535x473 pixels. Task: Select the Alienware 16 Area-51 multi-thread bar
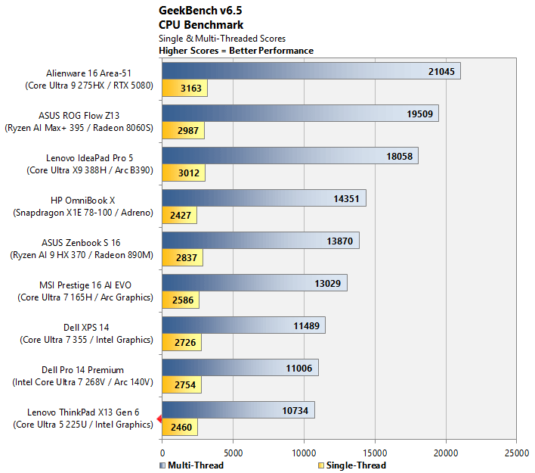pyautogui.click(x=311, y=70)
